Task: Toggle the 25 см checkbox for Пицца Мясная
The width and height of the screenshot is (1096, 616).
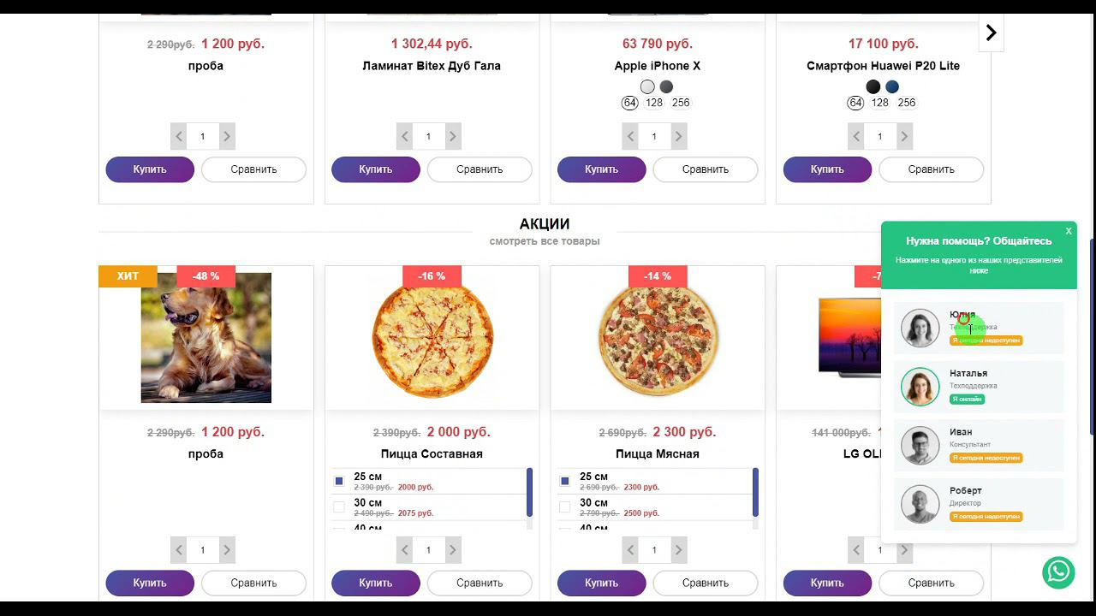Action: click(x=564, y=482)
